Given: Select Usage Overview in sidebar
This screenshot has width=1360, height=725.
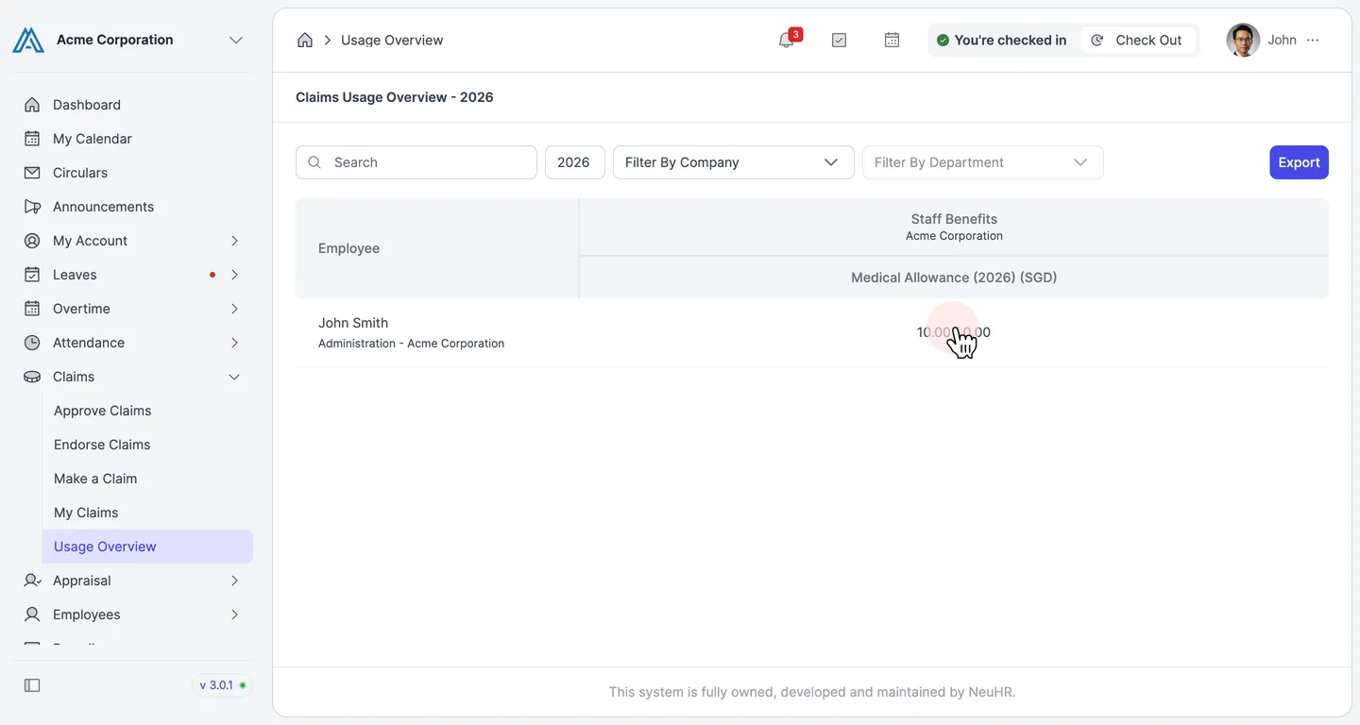Looking at the screenshot, I should click(x=147, y=547).
